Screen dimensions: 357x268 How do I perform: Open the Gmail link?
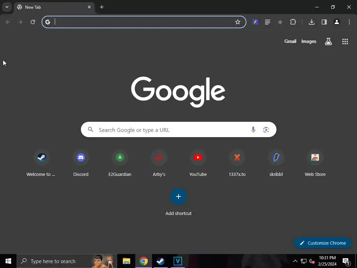[290, 41]
